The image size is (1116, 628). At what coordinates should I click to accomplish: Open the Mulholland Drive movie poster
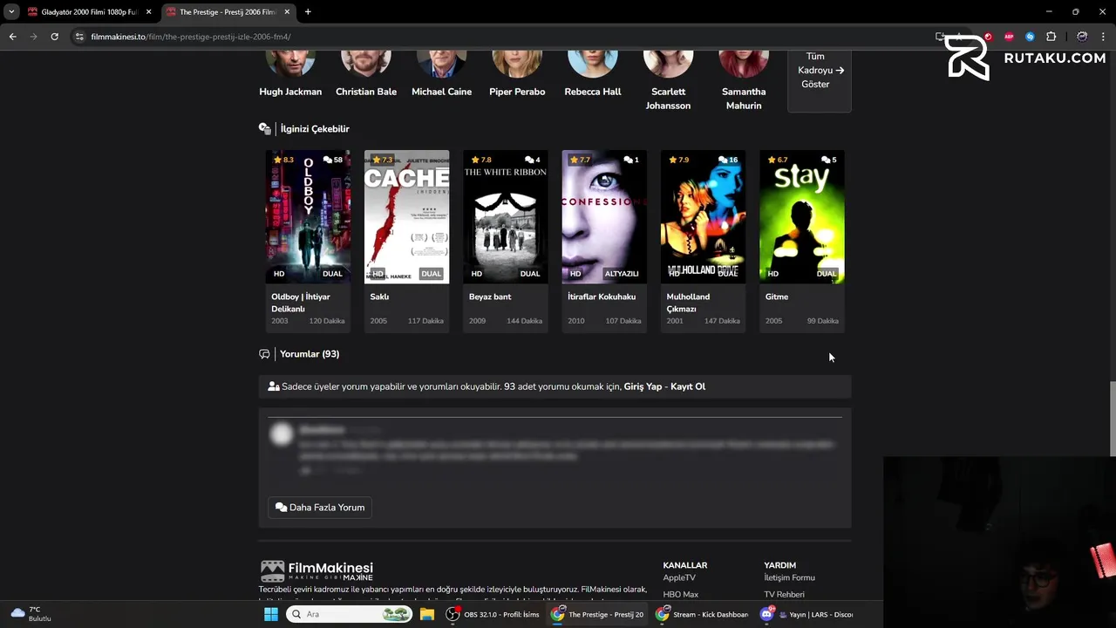(x=703, y=216)
